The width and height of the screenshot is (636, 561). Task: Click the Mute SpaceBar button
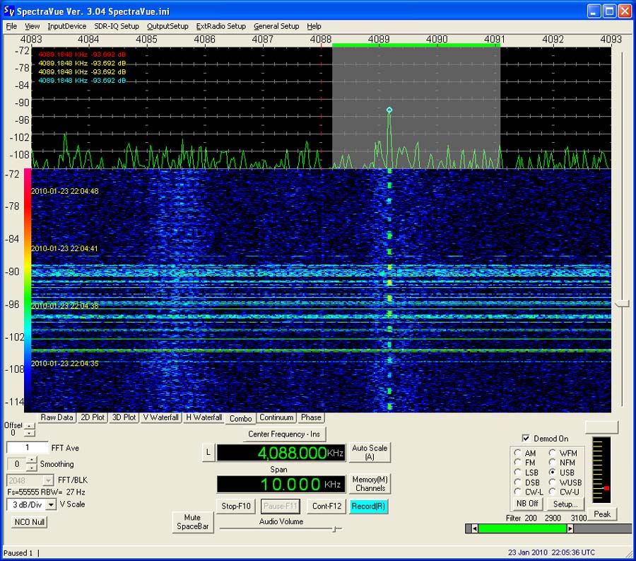point(193,522)
